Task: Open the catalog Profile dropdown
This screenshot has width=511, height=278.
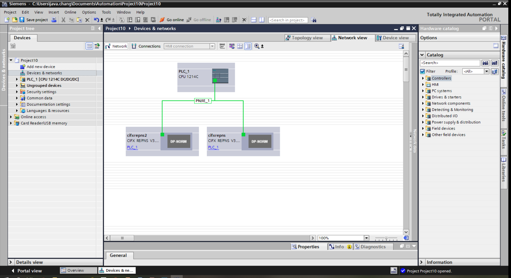Action: pos(486,71)
